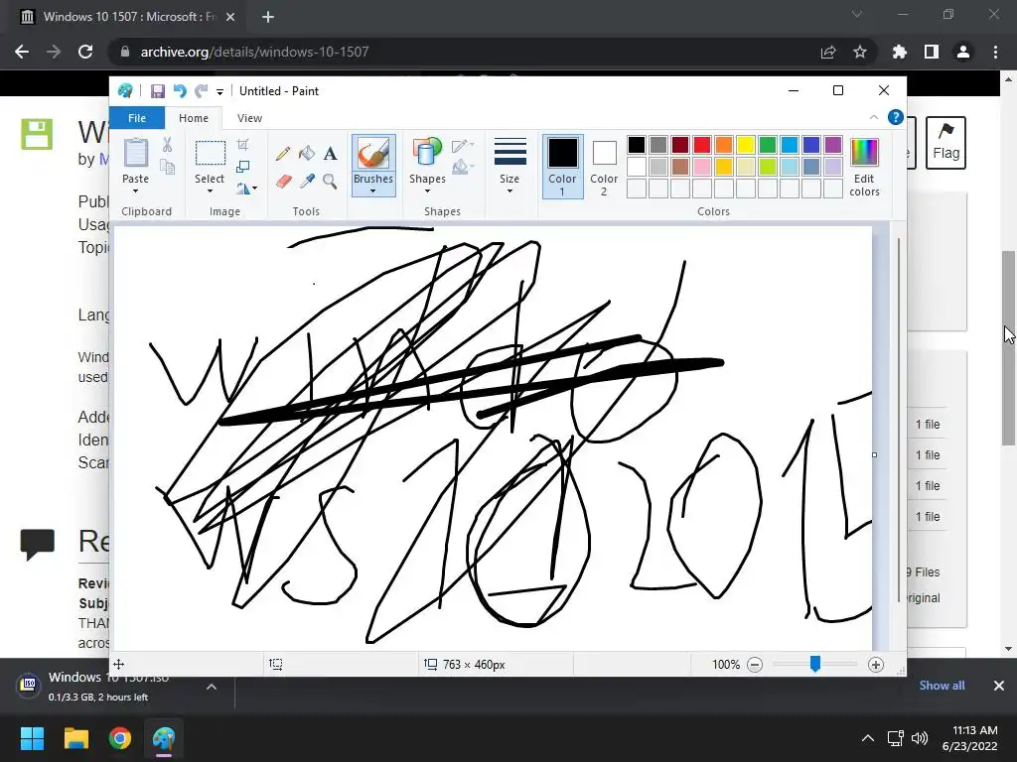Switch to the Home ribbon tab
Screen dimensions: 1017x762
coord(194,118)
